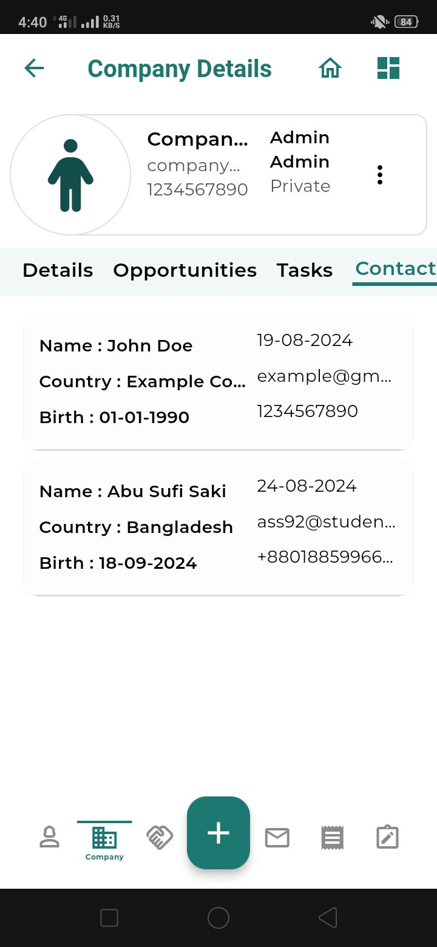Tap the company avatar image
The image size is (437, 947).
pos(70,175)
